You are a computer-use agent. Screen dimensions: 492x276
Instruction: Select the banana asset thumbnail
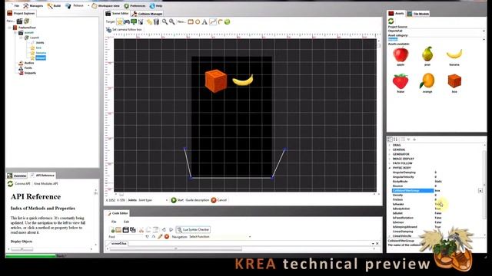pos(454,54)
